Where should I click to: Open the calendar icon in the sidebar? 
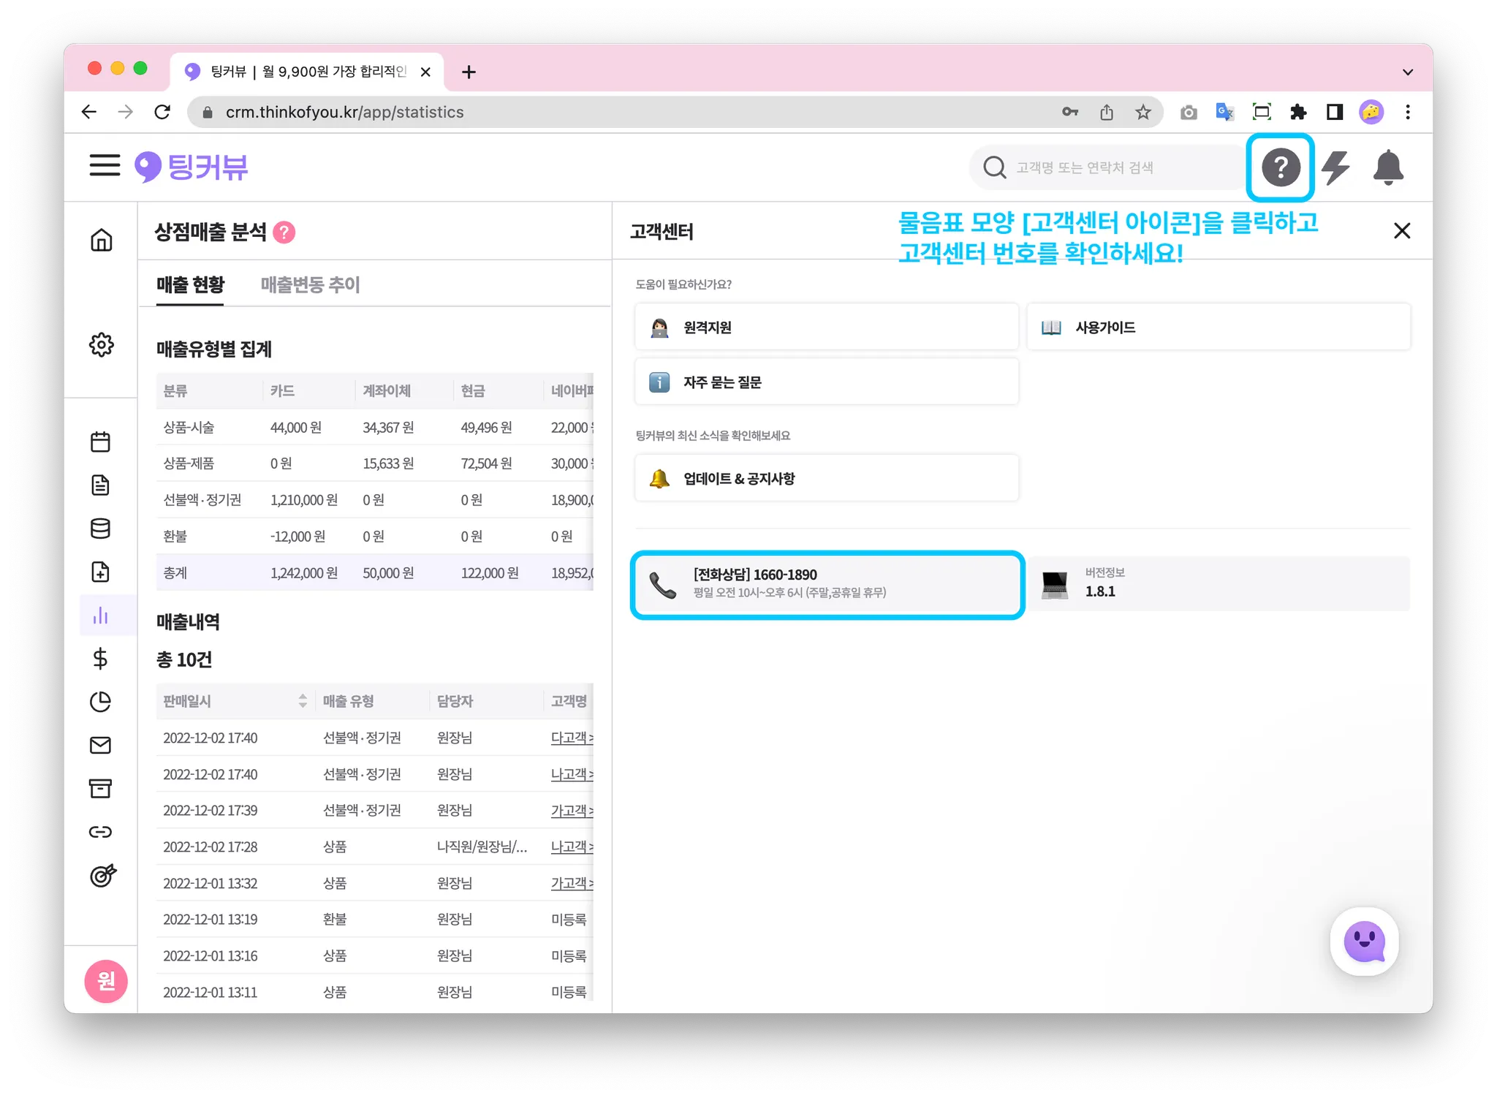(101, 442)
